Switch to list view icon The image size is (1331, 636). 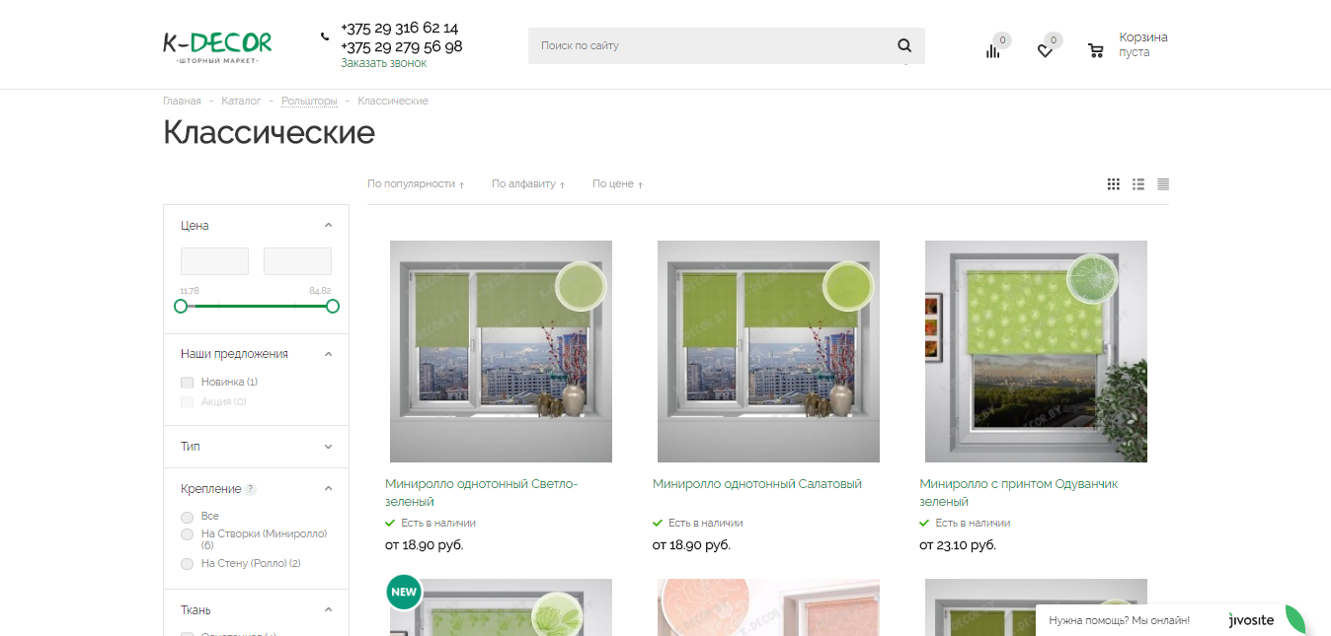[x=1138, y=183]
